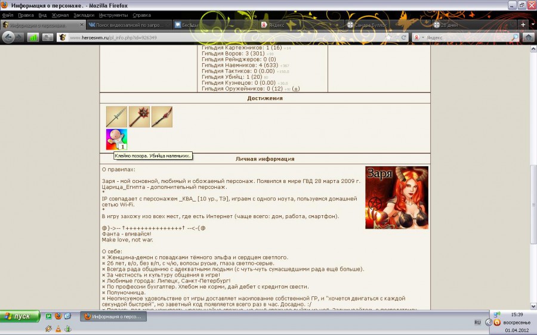Open the Закладки menu
This screenshot has height=335, width=537.
(84, 14)
